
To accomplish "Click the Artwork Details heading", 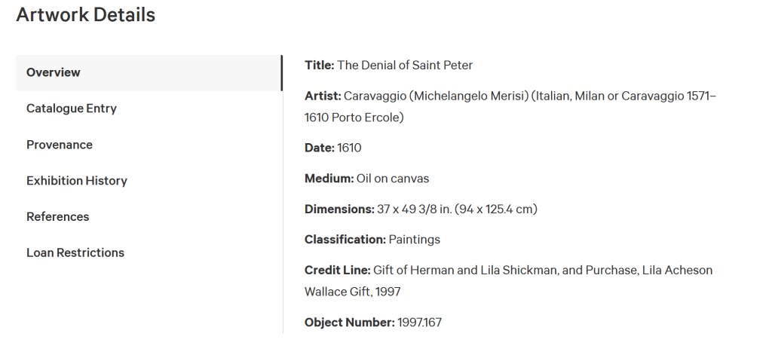I will point(85,14).
